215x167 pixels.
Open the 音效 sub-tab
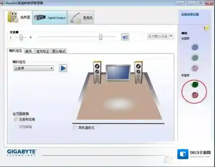pos(29,51)
